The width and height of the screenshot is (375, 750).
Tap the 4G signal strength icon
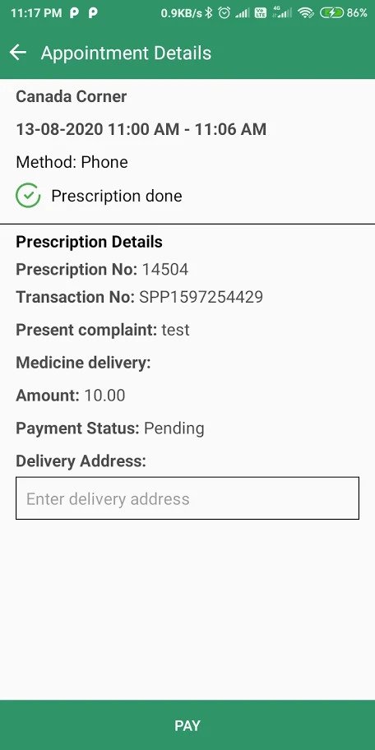(282, 13)
